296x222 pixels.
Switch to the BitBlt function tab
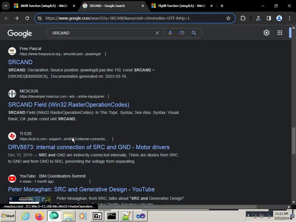pyautogui.click(x=44, y=6)
